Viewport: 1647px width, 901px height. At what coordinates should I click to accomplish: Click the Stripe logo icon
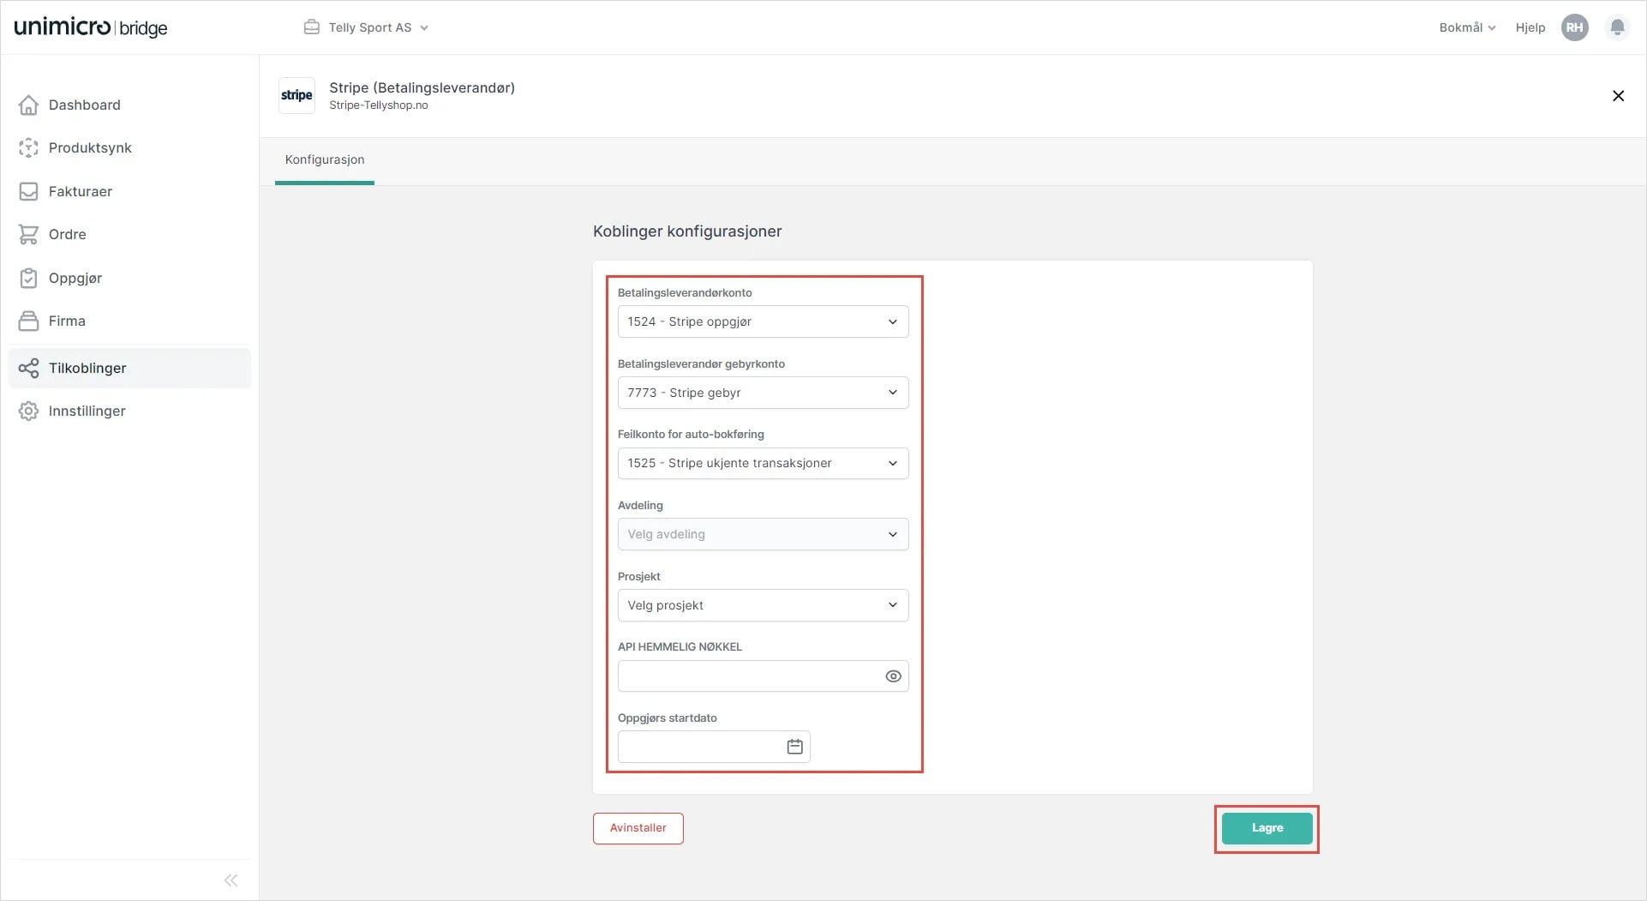pos(296,95)
